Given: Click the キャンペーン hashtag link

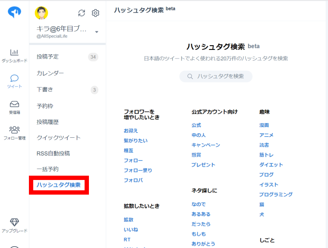Looking at the screenshot, I should (x=205, y=145).
